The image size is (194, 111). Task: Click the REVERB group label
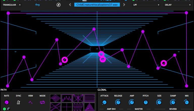point(173,109)
